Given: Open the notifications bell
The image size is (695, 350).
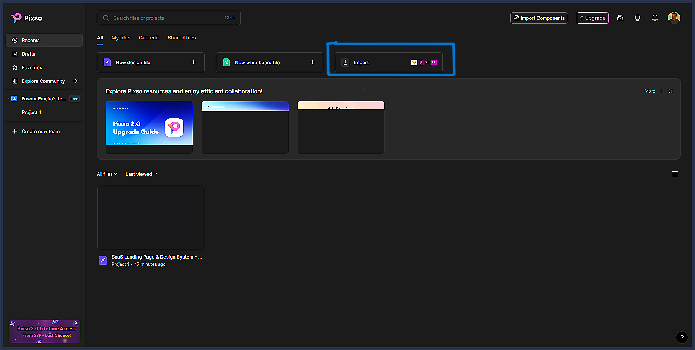Looking at the screenshot, I should 655,18.
